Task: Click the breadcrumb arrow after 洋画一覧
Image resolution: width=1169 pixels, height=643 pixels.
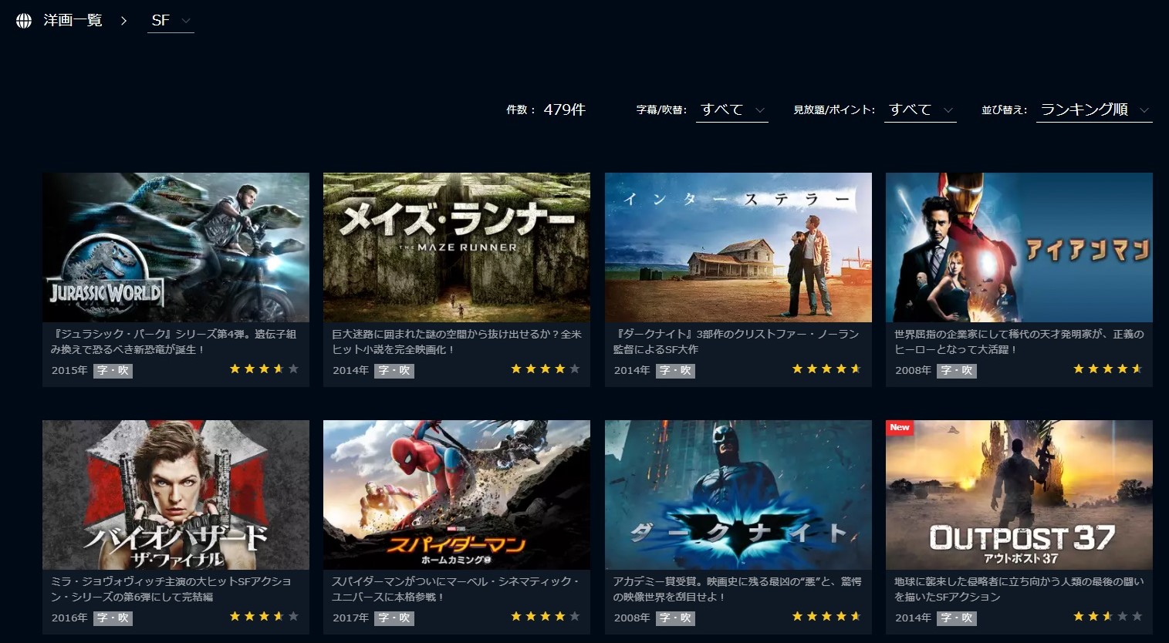Action: tap(123, 21)
